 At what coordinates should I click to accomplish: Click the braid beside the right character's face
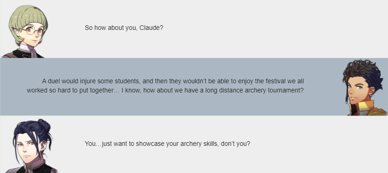click(x=347, y=97)
